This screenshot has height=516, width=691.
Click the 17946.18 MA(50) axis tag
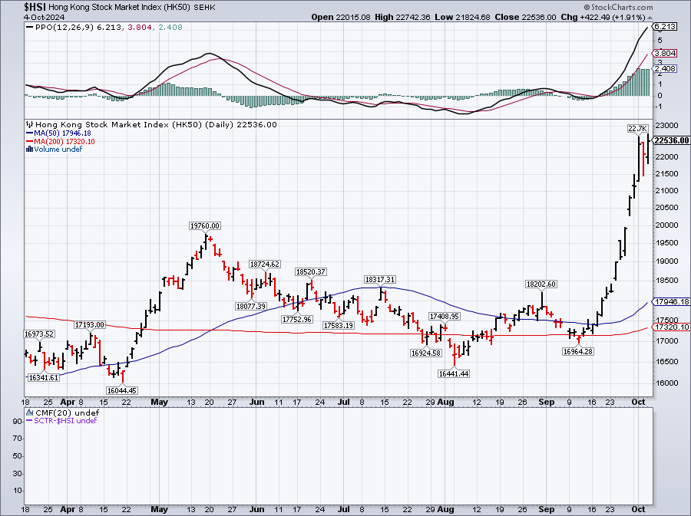pyautogui.click(x=670, y=302)
